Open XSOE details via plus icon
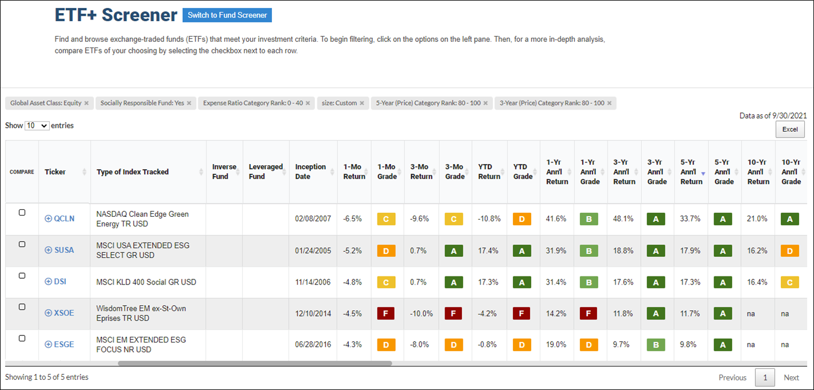814x390 pixels. coord(48,313)
